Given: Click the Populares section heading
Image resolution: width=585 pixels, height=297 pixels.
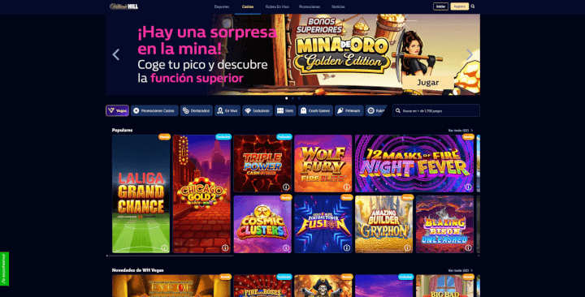Looking at the screenshot, I should 123,130.
